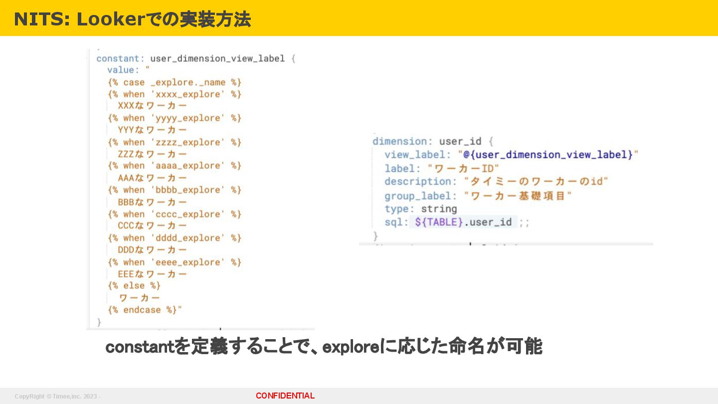Click the text "AAAなワーカー"

(152, 178)
